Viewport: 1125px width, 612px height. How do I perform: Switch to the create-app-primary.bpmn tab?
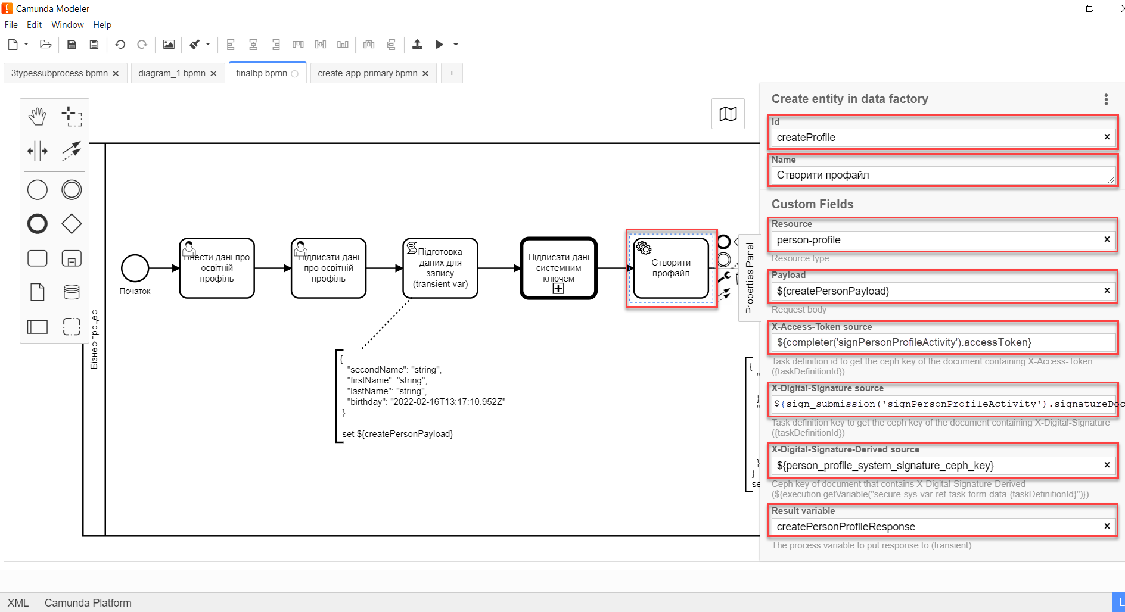point(367,73)
